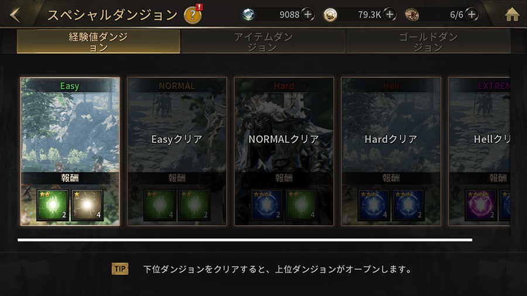Add gold coins with plus button
This screenshot has width=527, height=296.
(389, 15)
